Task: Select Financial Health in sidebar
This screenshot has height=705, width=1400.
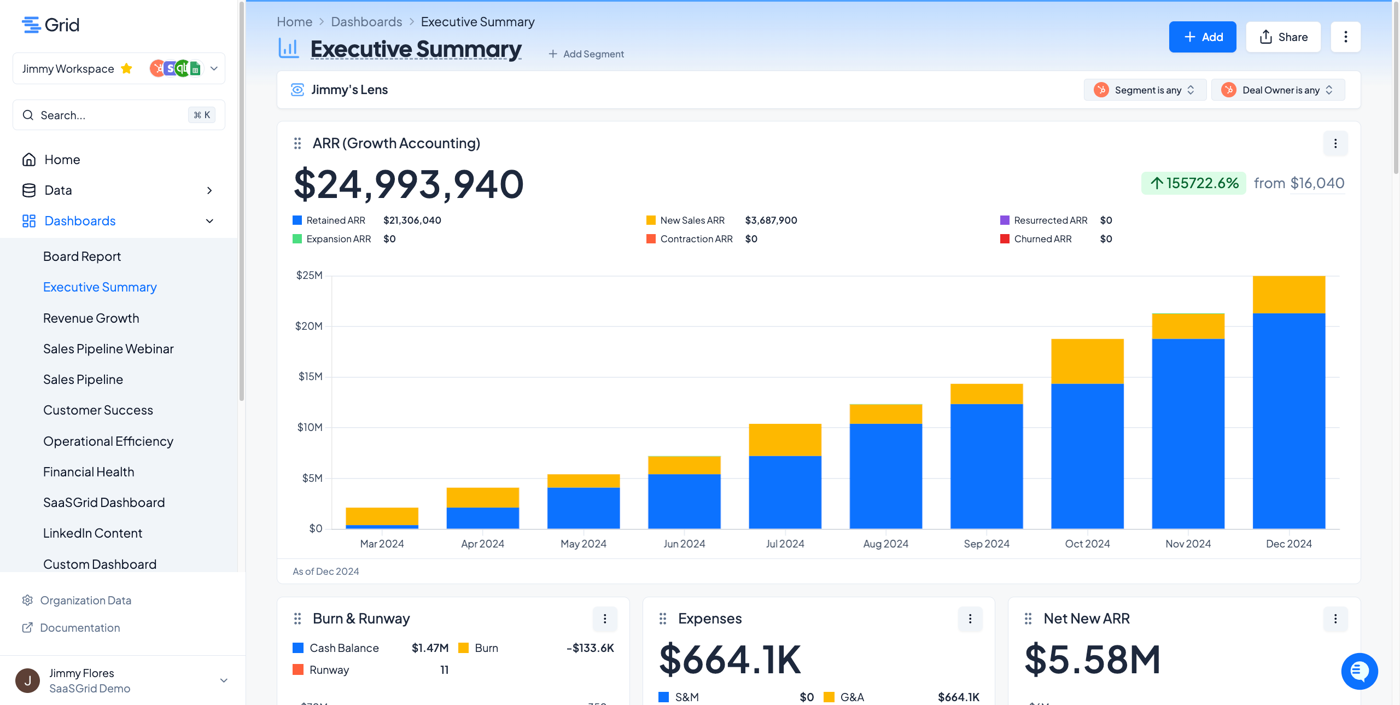Action: [x=89, y=472]
